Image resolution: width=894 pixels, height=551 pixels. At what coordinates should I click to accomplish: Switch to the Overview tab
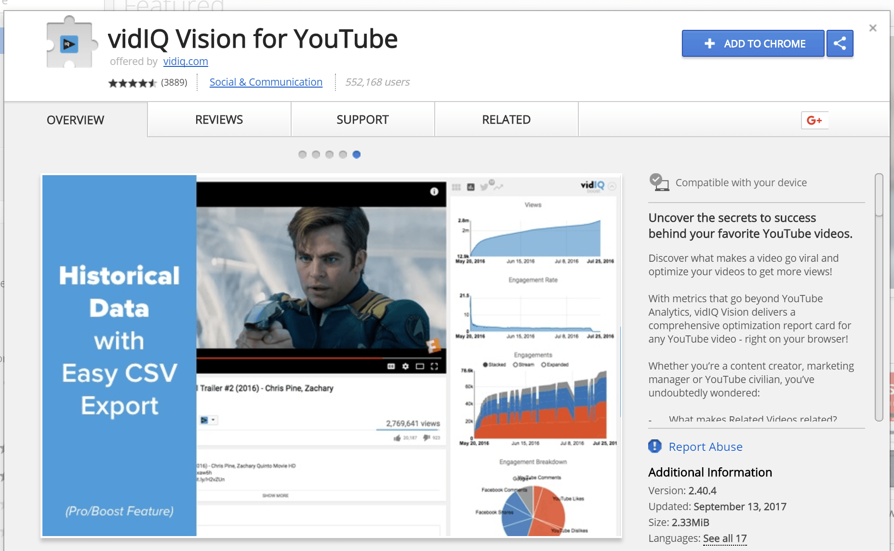76,120
